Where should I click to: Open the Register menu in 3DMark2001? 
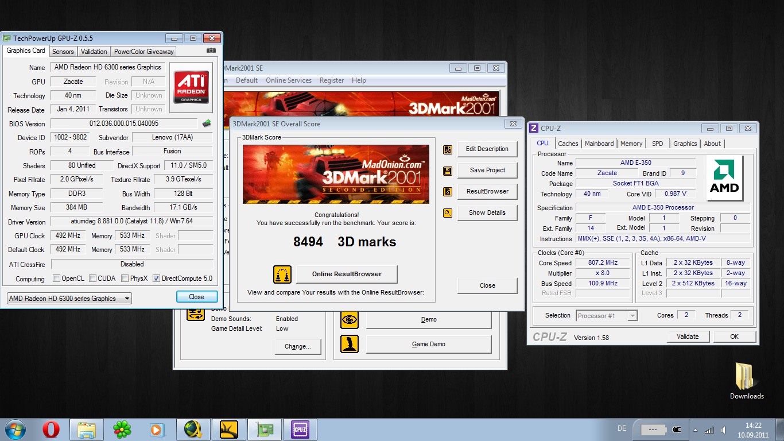332,80
